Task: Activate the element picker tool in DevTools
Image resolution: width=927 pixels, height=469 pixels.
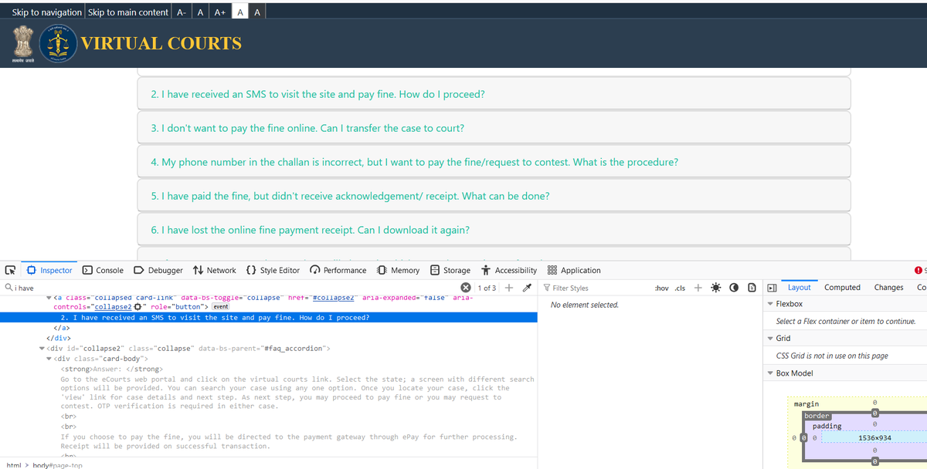Action: click(10, 270)
